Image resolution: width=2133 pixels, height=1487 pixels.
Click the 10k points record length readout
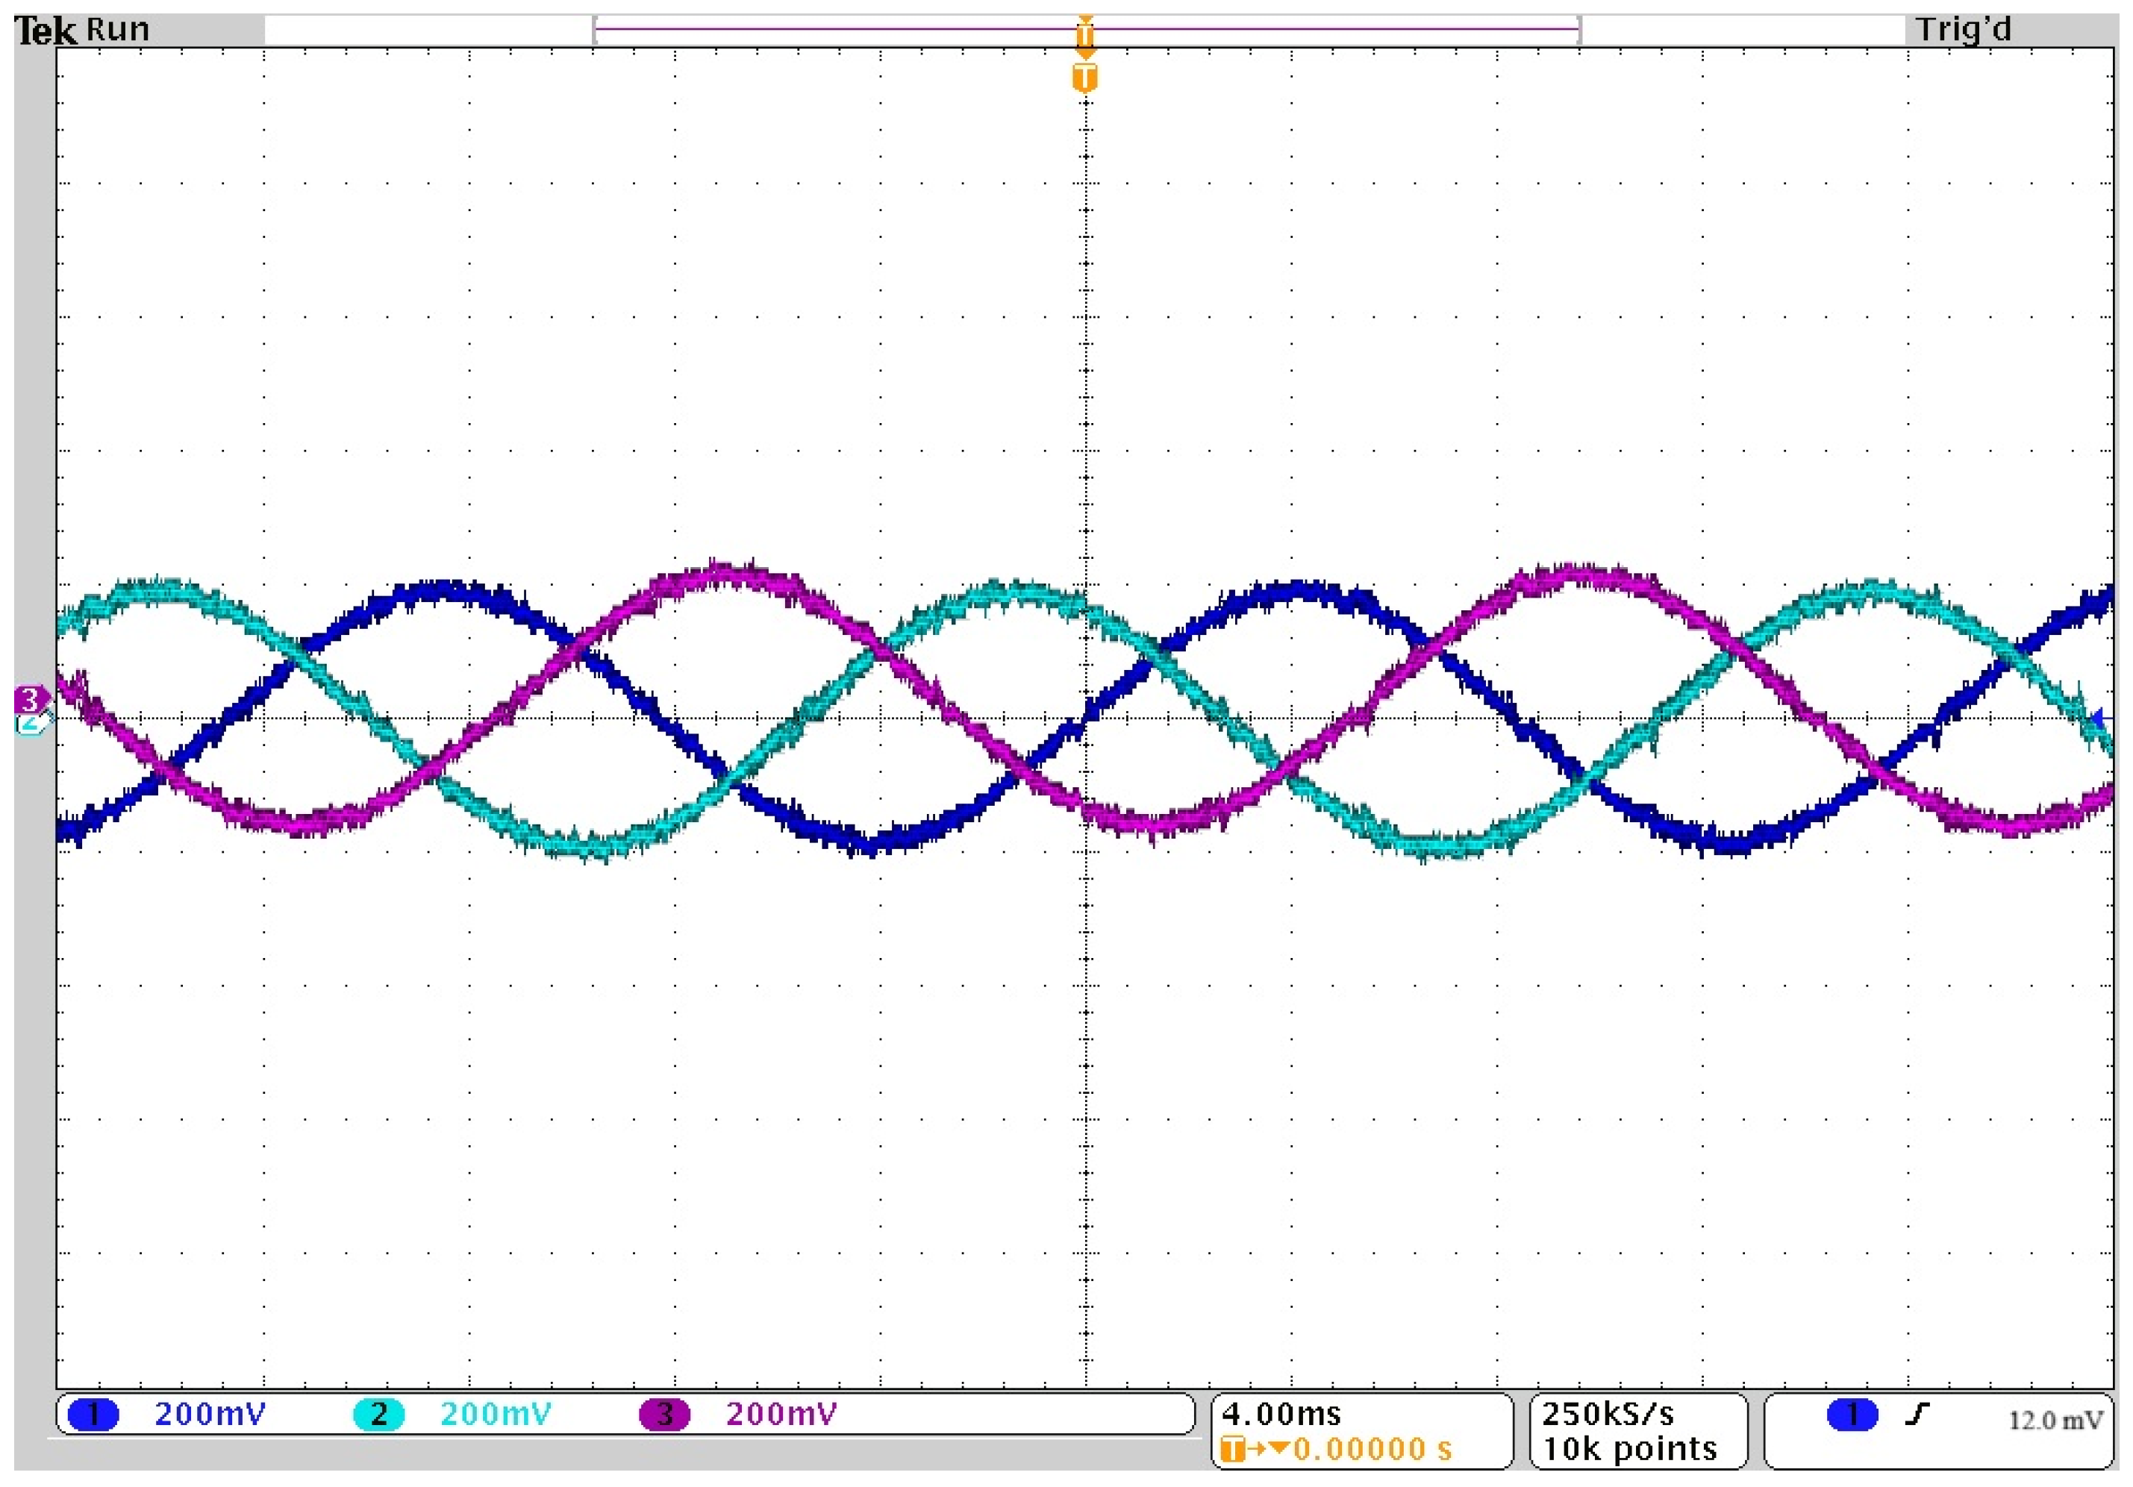tap(1629, 1448)
